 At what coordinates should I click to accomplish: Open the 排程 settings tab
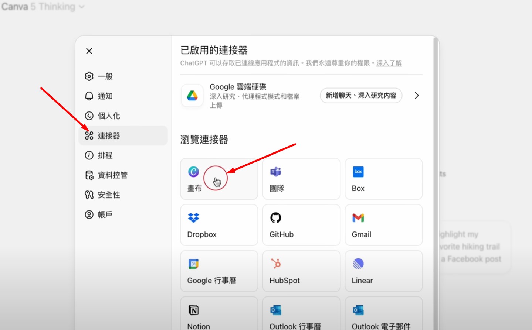(x=123, y=155)
